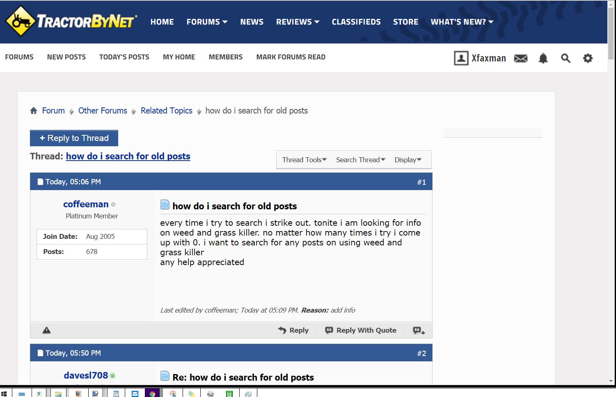Click the home icon in breadcrumb

pyautogui.click(x=34, y=111)
